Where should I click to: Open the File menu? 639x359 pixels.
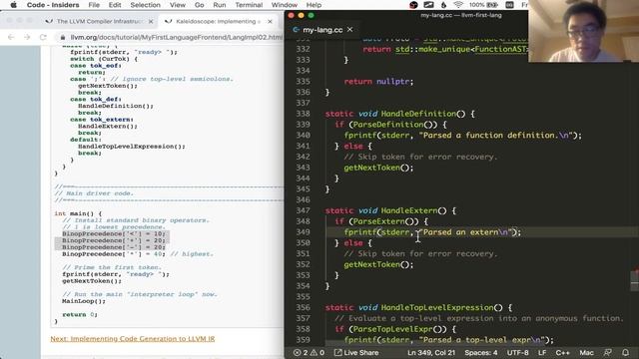point(94,5)
